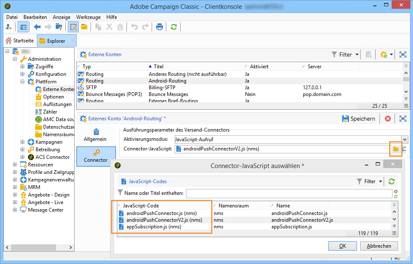Screen dimensions: 413x264
Task: Click the green refresh icon in JavaScript-Codes dialog
Action: point(392,181)
